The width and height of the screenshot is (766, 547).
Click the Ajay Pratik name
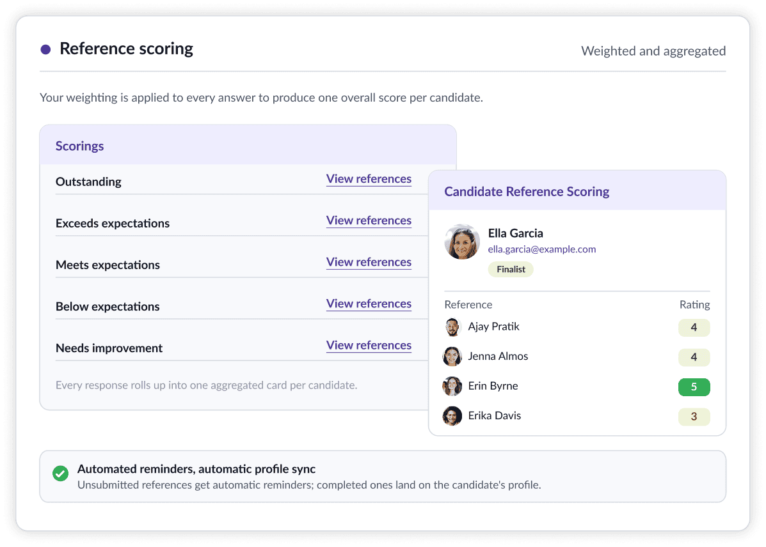[x=493, y=327]
